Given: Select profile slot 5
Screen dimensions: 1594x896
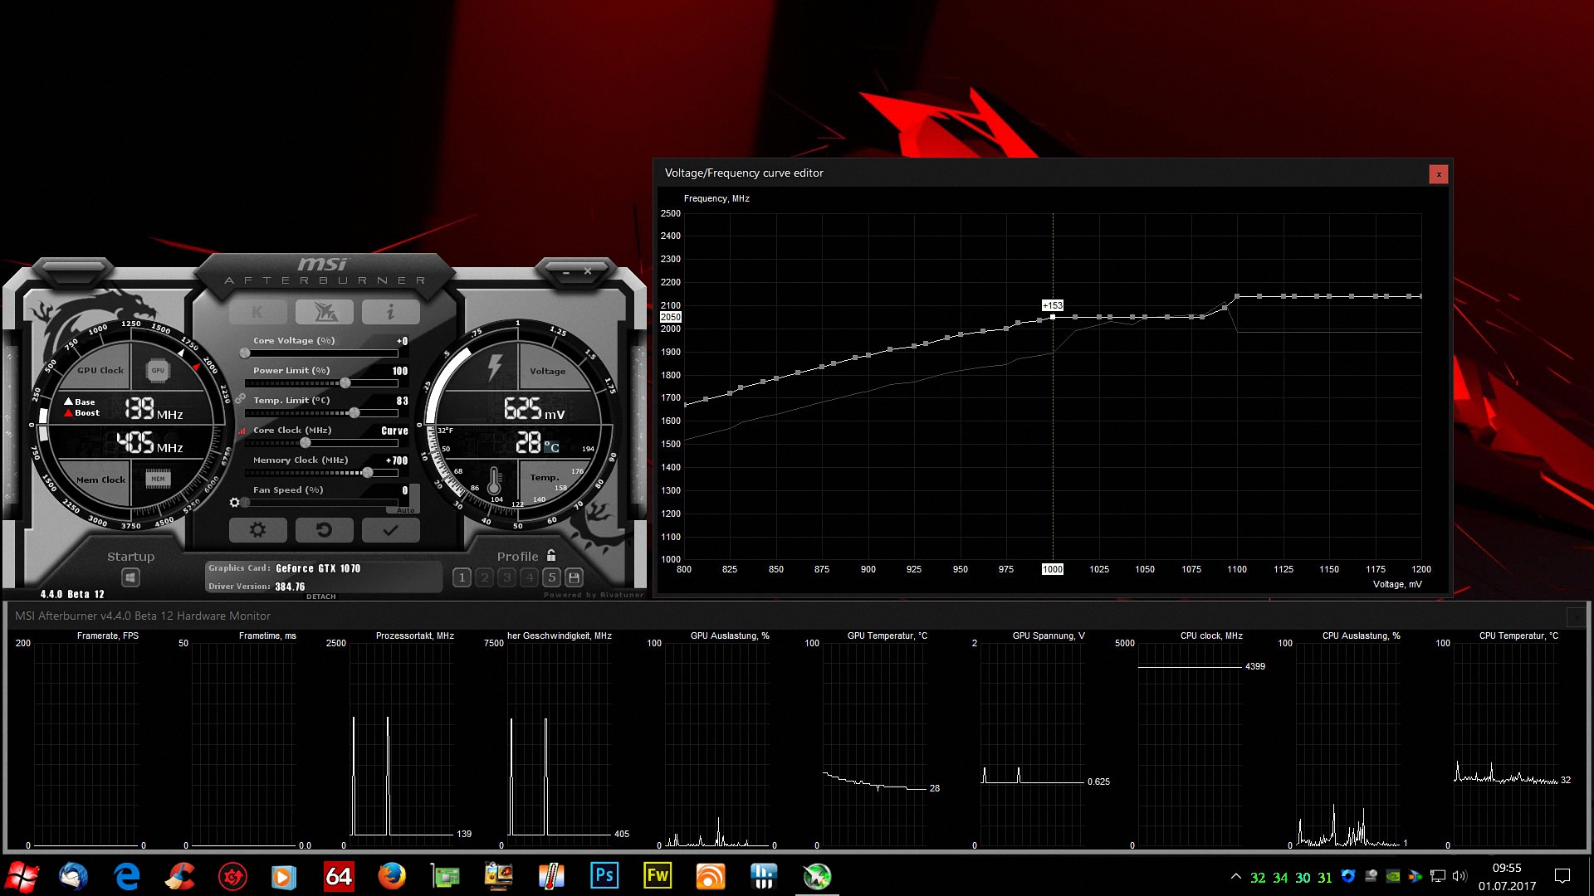Looking at the screenshot, I should (551, 577).
